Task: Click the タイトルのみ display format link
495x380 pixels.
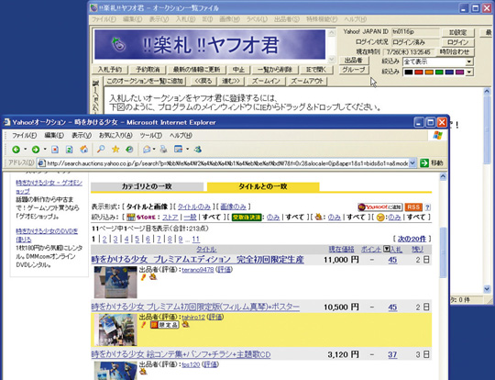Action: pos(194,207)
